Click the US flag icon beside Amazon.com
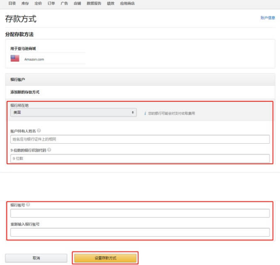Viewport: 280px width, 265px height. pos(15,59)
